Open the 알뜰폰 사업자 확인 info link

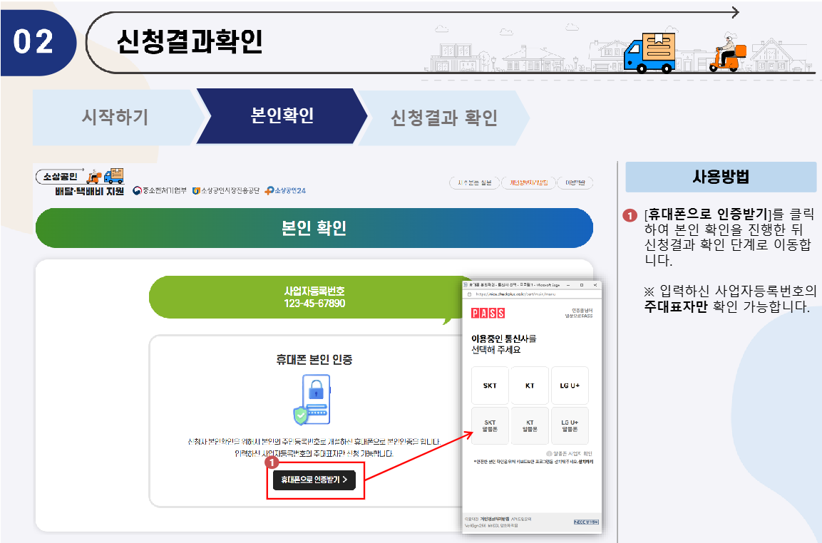570,453
